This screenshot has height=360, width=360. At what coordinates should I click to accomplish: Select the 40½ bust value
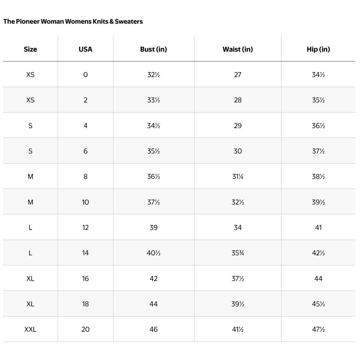click(153, 253)
